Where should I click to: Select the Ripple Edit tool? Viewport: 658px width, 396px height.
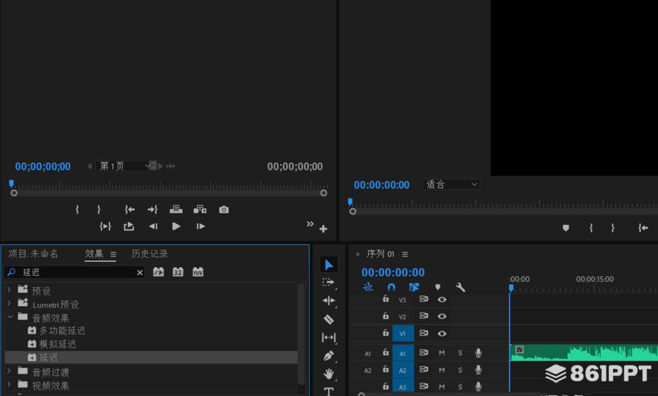point(328,300)
